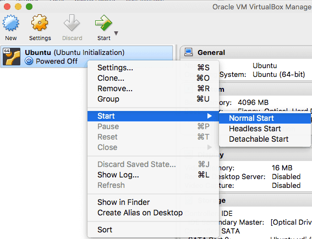
Task: Select the Ubuntu VM list entry
Action: [87, 57]
